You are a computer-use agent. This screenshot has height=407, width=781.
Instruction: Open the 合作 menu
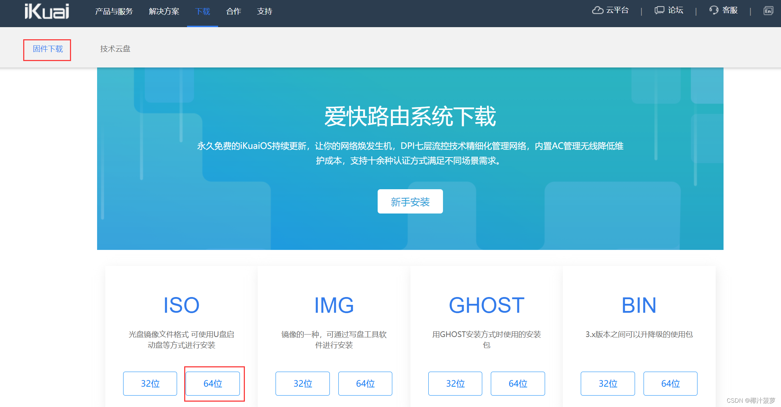click(x=233, y=11)
